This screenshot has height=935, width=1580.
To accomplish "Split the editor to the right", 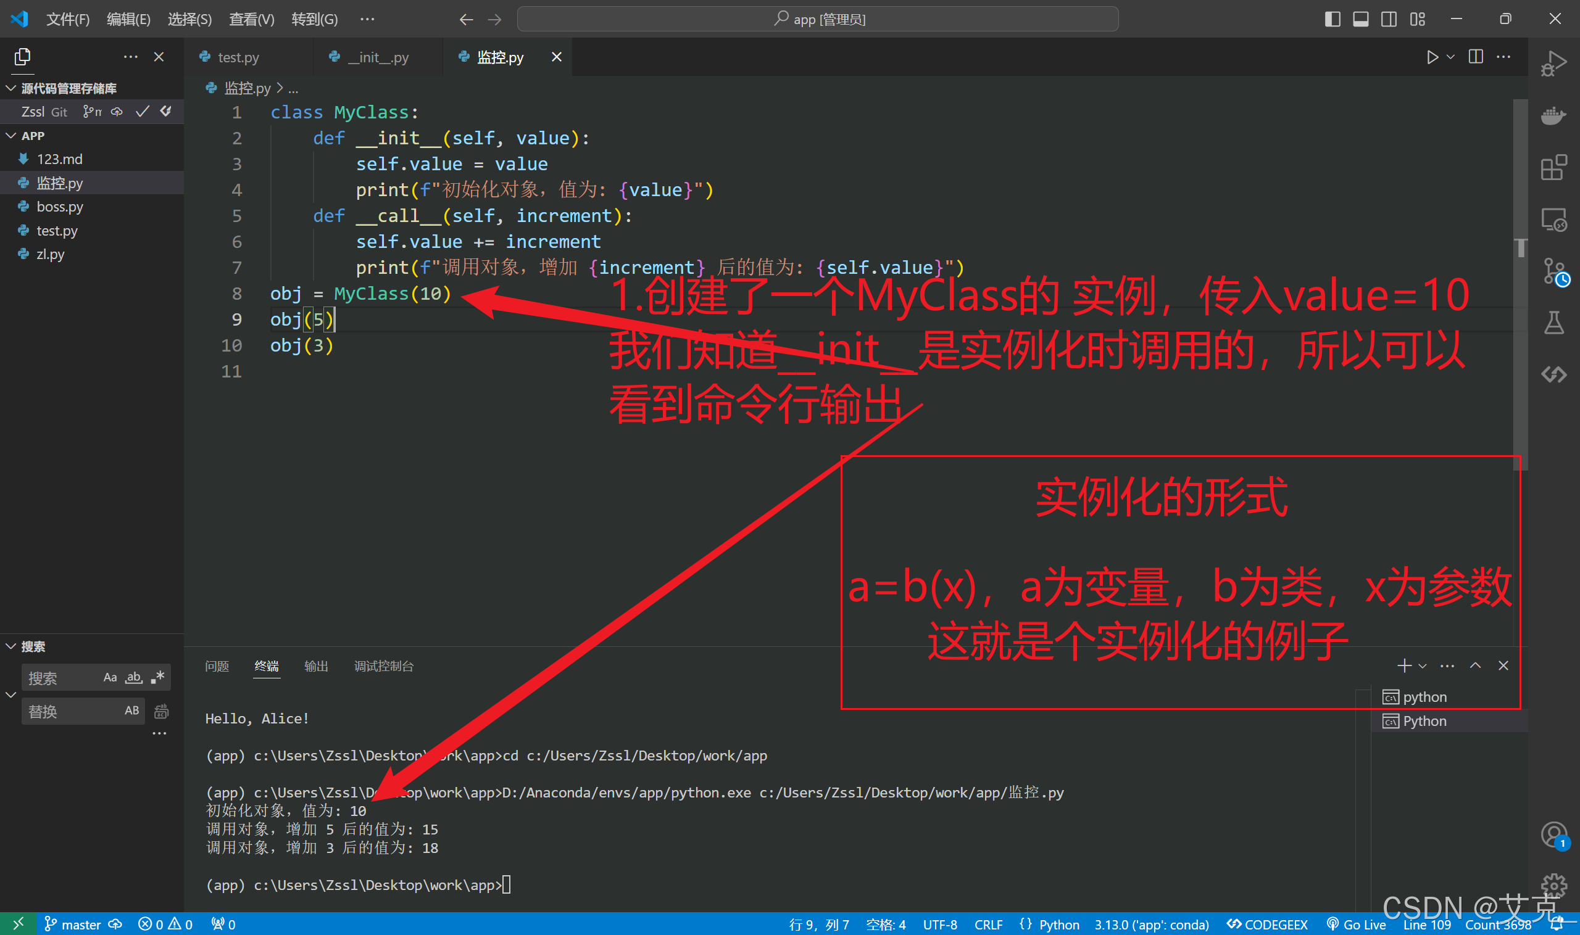I will coord(1476,57).
